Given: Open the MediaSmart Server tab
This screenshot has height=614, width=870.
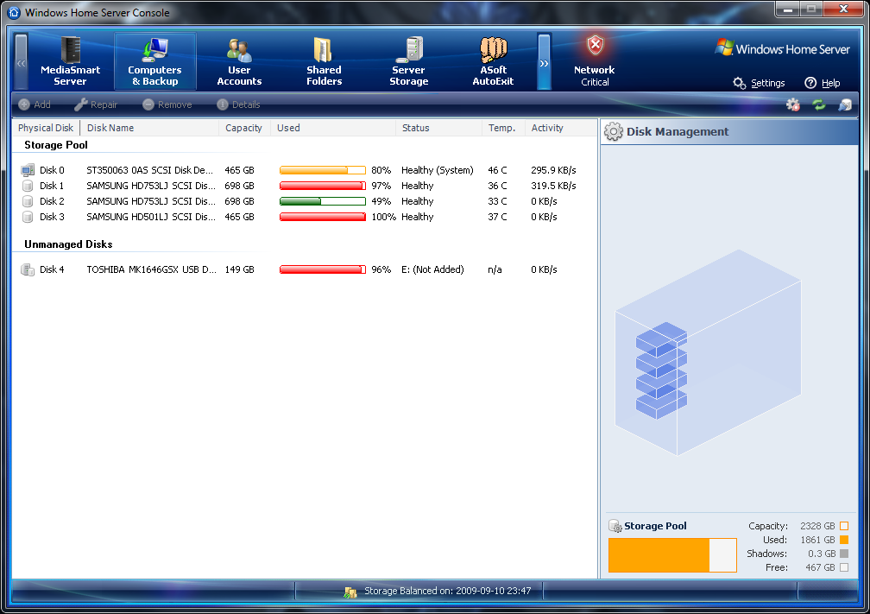Looking at the screenshot, I should point(70,61).
